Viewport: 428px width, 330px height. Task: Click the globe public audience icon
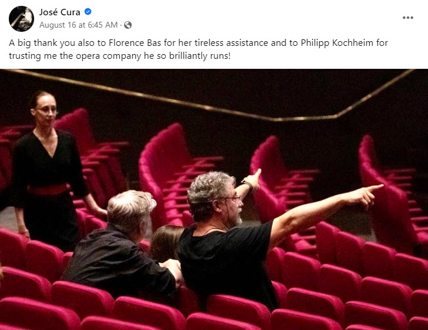tap(128, 25)
